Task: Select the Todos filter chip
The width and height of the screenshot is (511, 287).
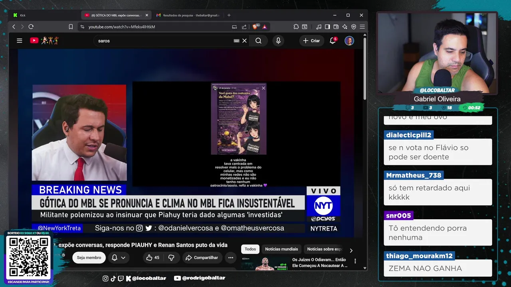Action: (250, 249)
